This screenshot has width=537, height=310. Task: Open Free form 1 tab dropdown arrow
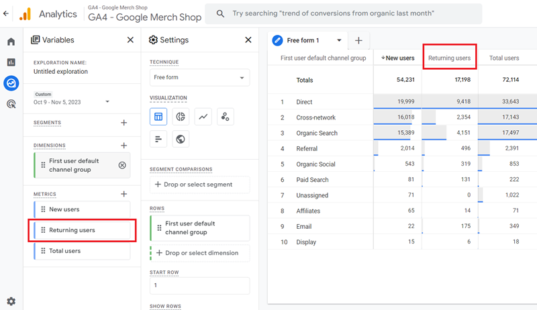click(x=339, y=40)
